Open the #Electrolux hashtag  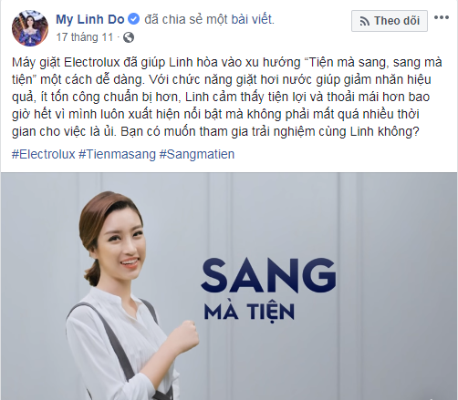[x=44, y=154]
